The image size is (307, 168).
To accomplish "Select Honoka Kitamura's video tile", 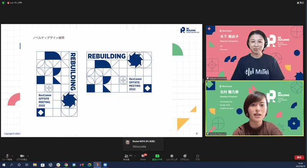I will pos(254,108).
